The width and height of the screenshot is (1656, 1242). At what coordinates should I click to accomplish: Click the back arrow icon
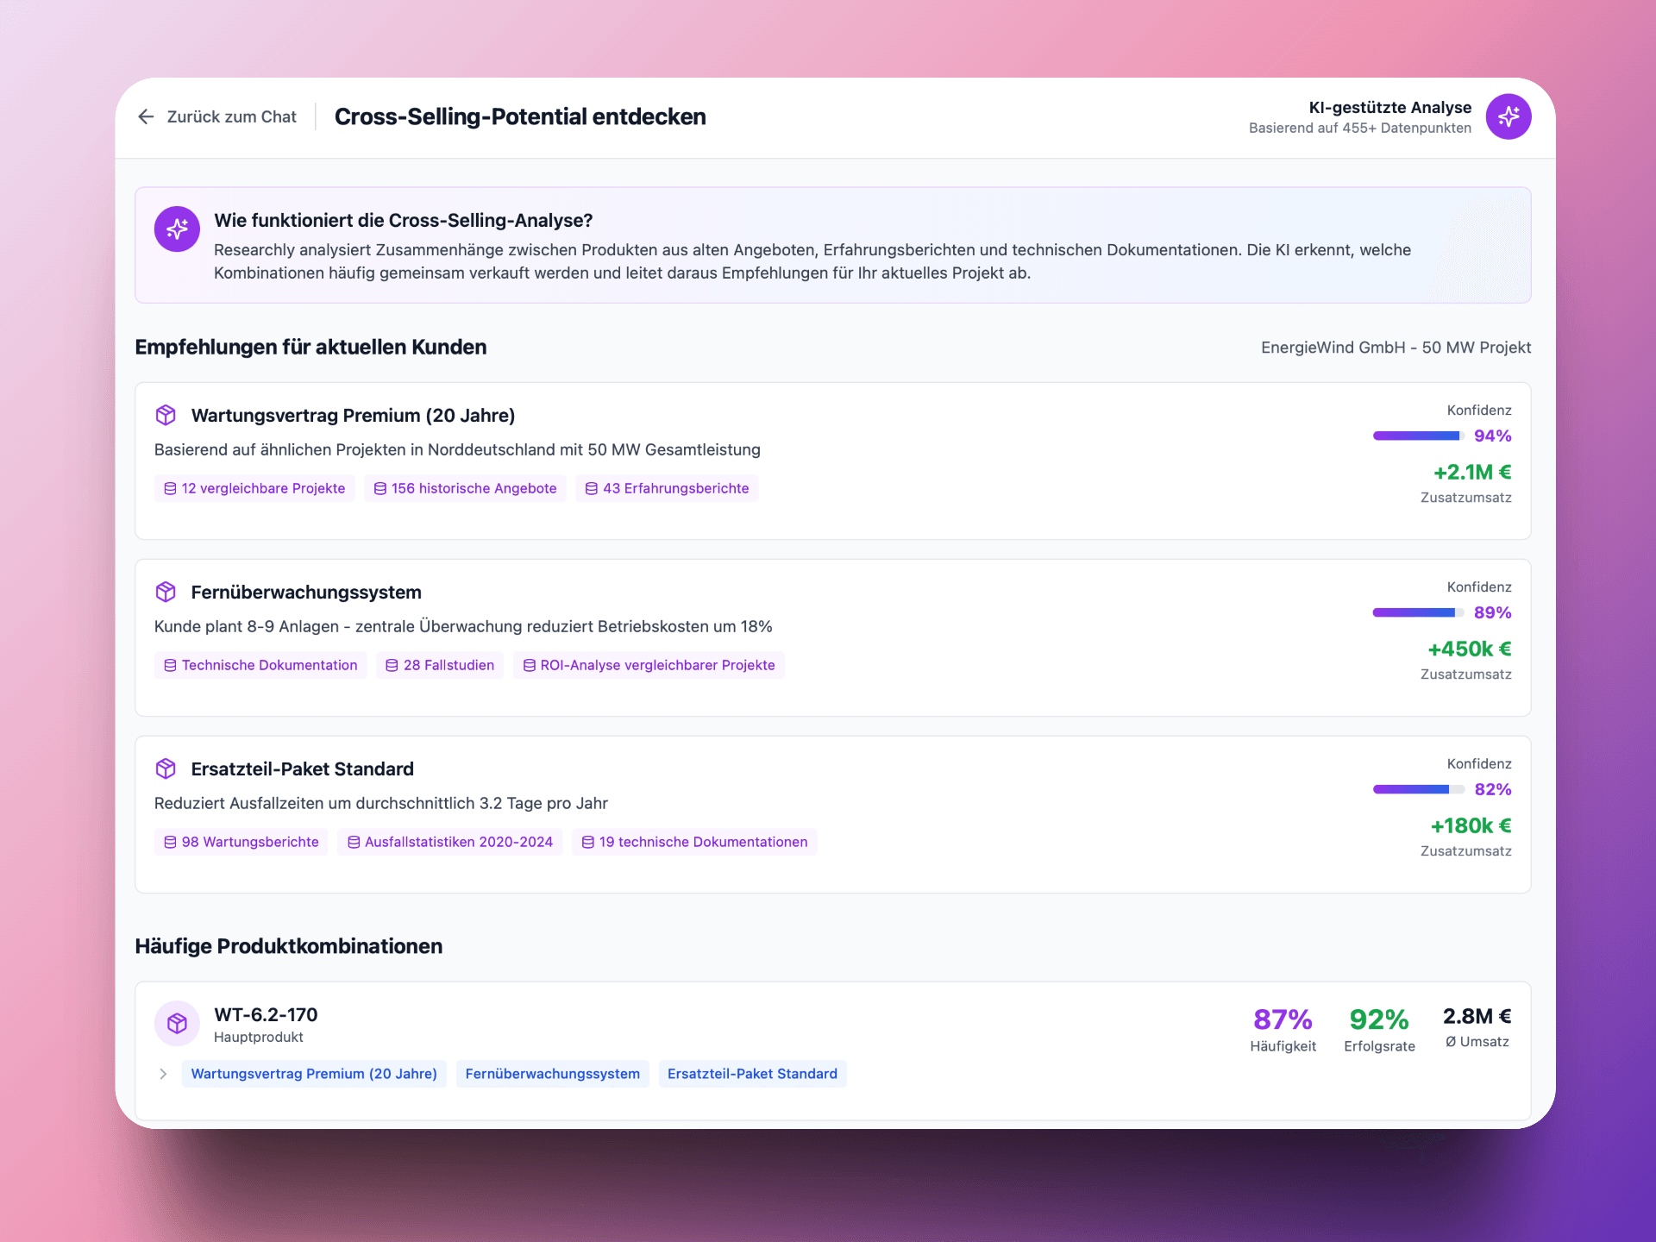point(146,116)
